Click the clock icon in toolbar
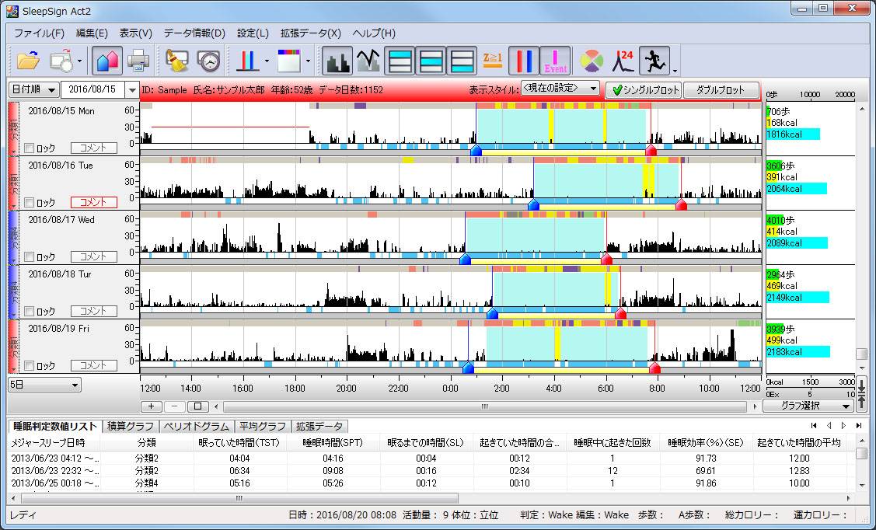The height and width of the screenshot is (530, 876). (208, 60)
